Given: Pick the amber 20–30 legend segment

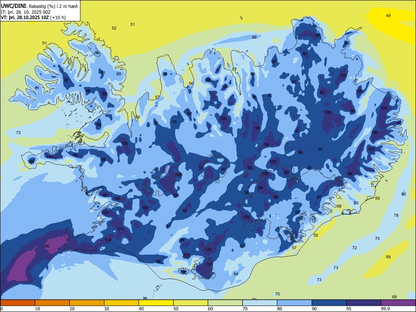Looking at the screenshot, I should (87, 303).
